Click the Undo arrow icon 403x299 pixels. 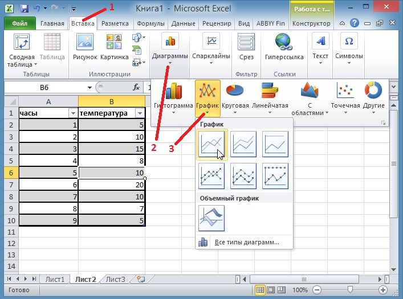(x=37, y=8)
